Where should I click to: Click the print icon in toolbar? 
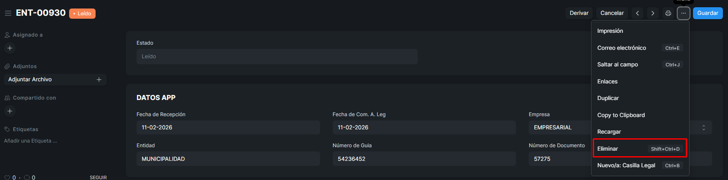(x=668, y=13)
